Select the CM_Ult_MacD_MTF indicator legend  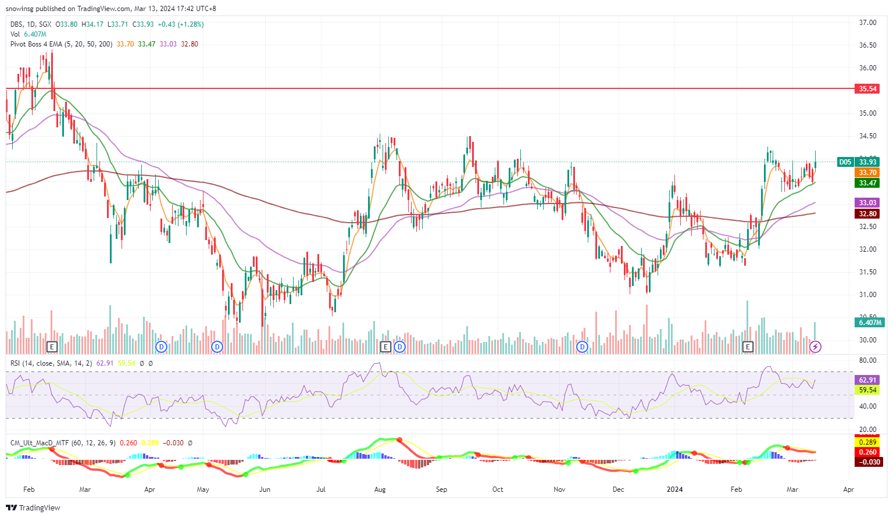[x=40, y=443]
